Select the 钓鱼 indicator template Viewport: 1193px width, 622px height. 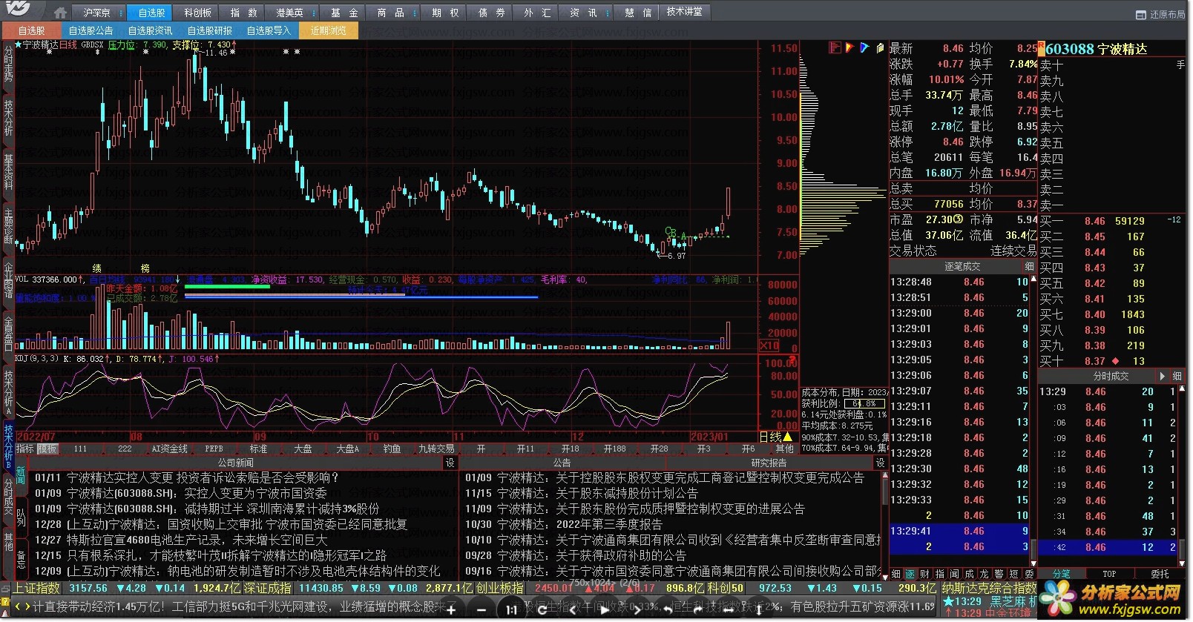pyautogui.click(x=392, y=449)
